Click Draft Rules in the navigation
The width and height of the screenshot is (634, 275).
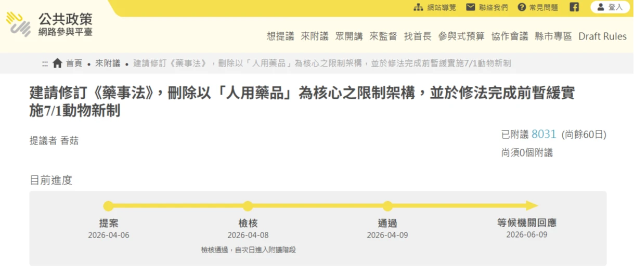pyautogui.click(x=602, y=36)
